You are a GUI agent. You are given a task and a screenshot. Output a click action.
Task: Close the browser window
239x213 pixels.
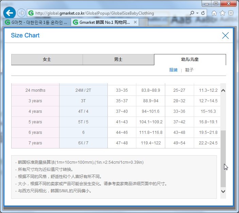pyautogui.click(x=228, y=4)
